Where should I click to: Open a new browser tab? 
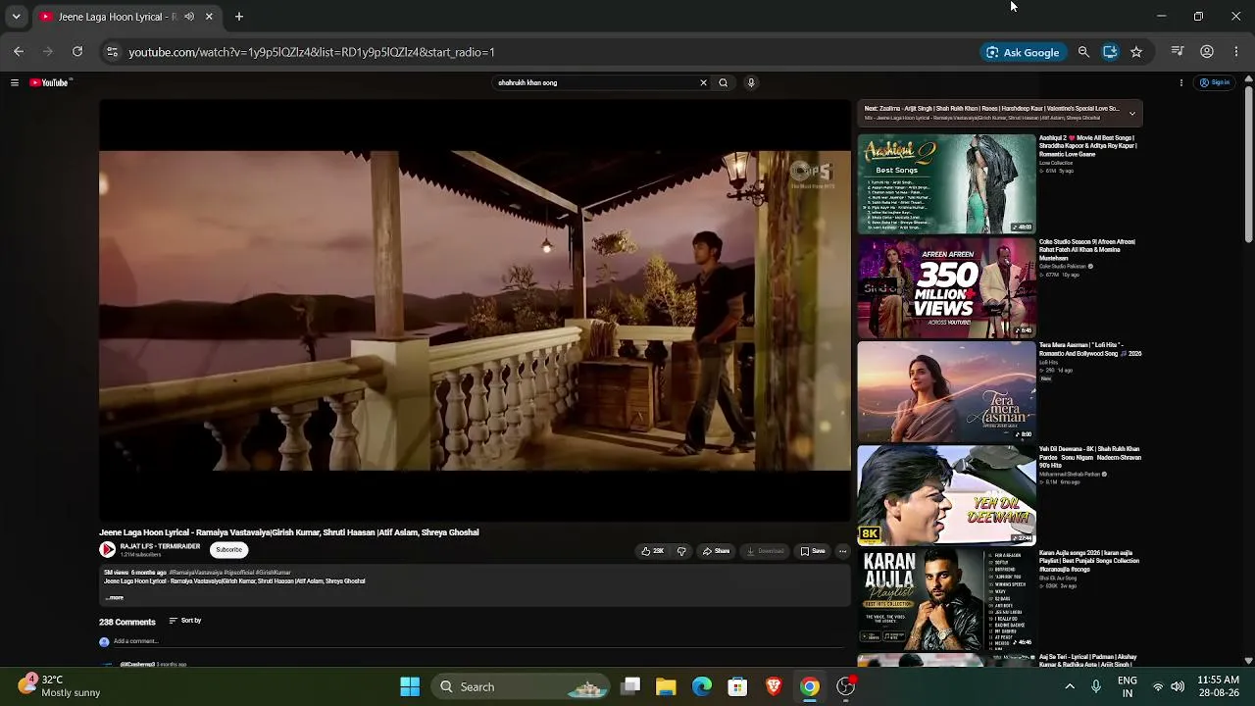(238, 17)
